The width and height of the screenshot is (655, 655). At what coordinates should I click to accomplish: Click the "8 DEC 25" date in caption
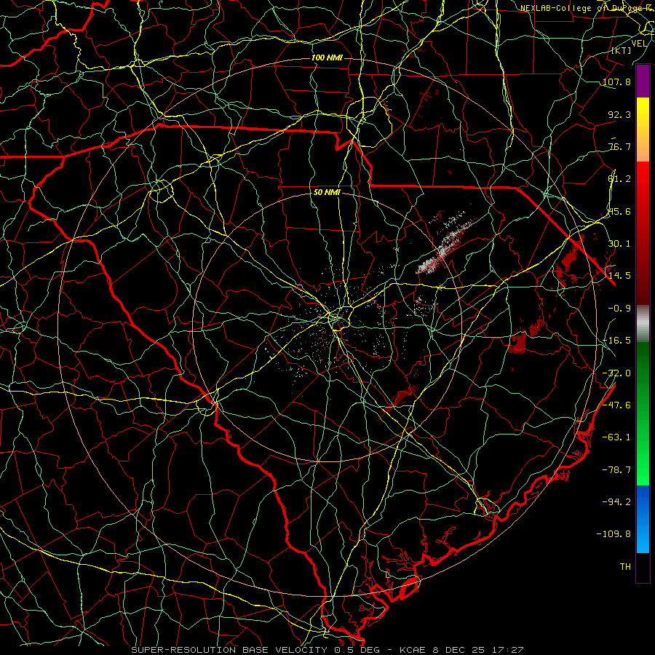pyautogui.click(x=459, y=650)
